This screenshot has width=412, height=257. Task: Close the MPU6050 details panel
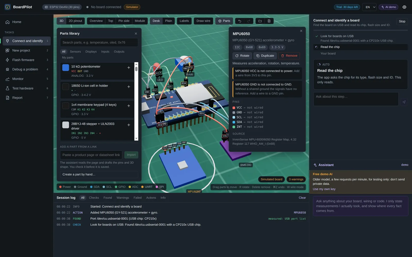301,31
